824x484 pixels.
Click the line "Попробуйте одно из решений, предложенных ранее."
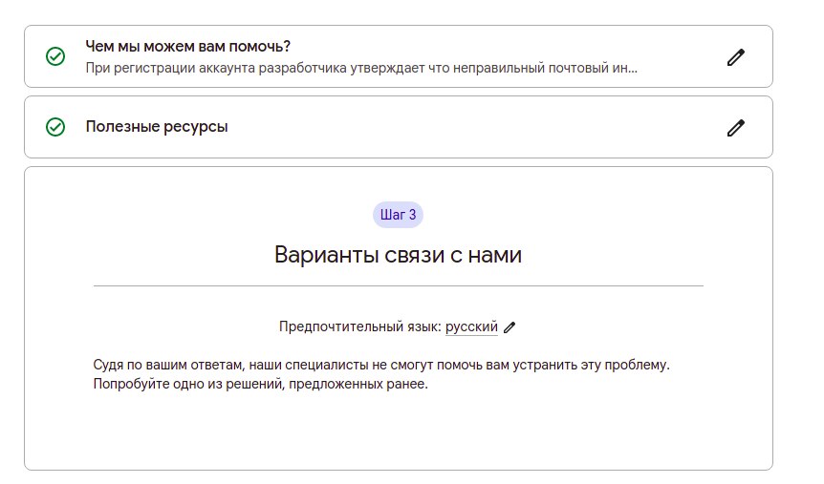[260, 385]
